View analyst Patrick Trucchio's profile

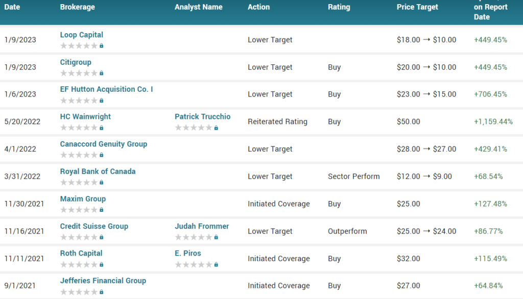coord(202,117)
